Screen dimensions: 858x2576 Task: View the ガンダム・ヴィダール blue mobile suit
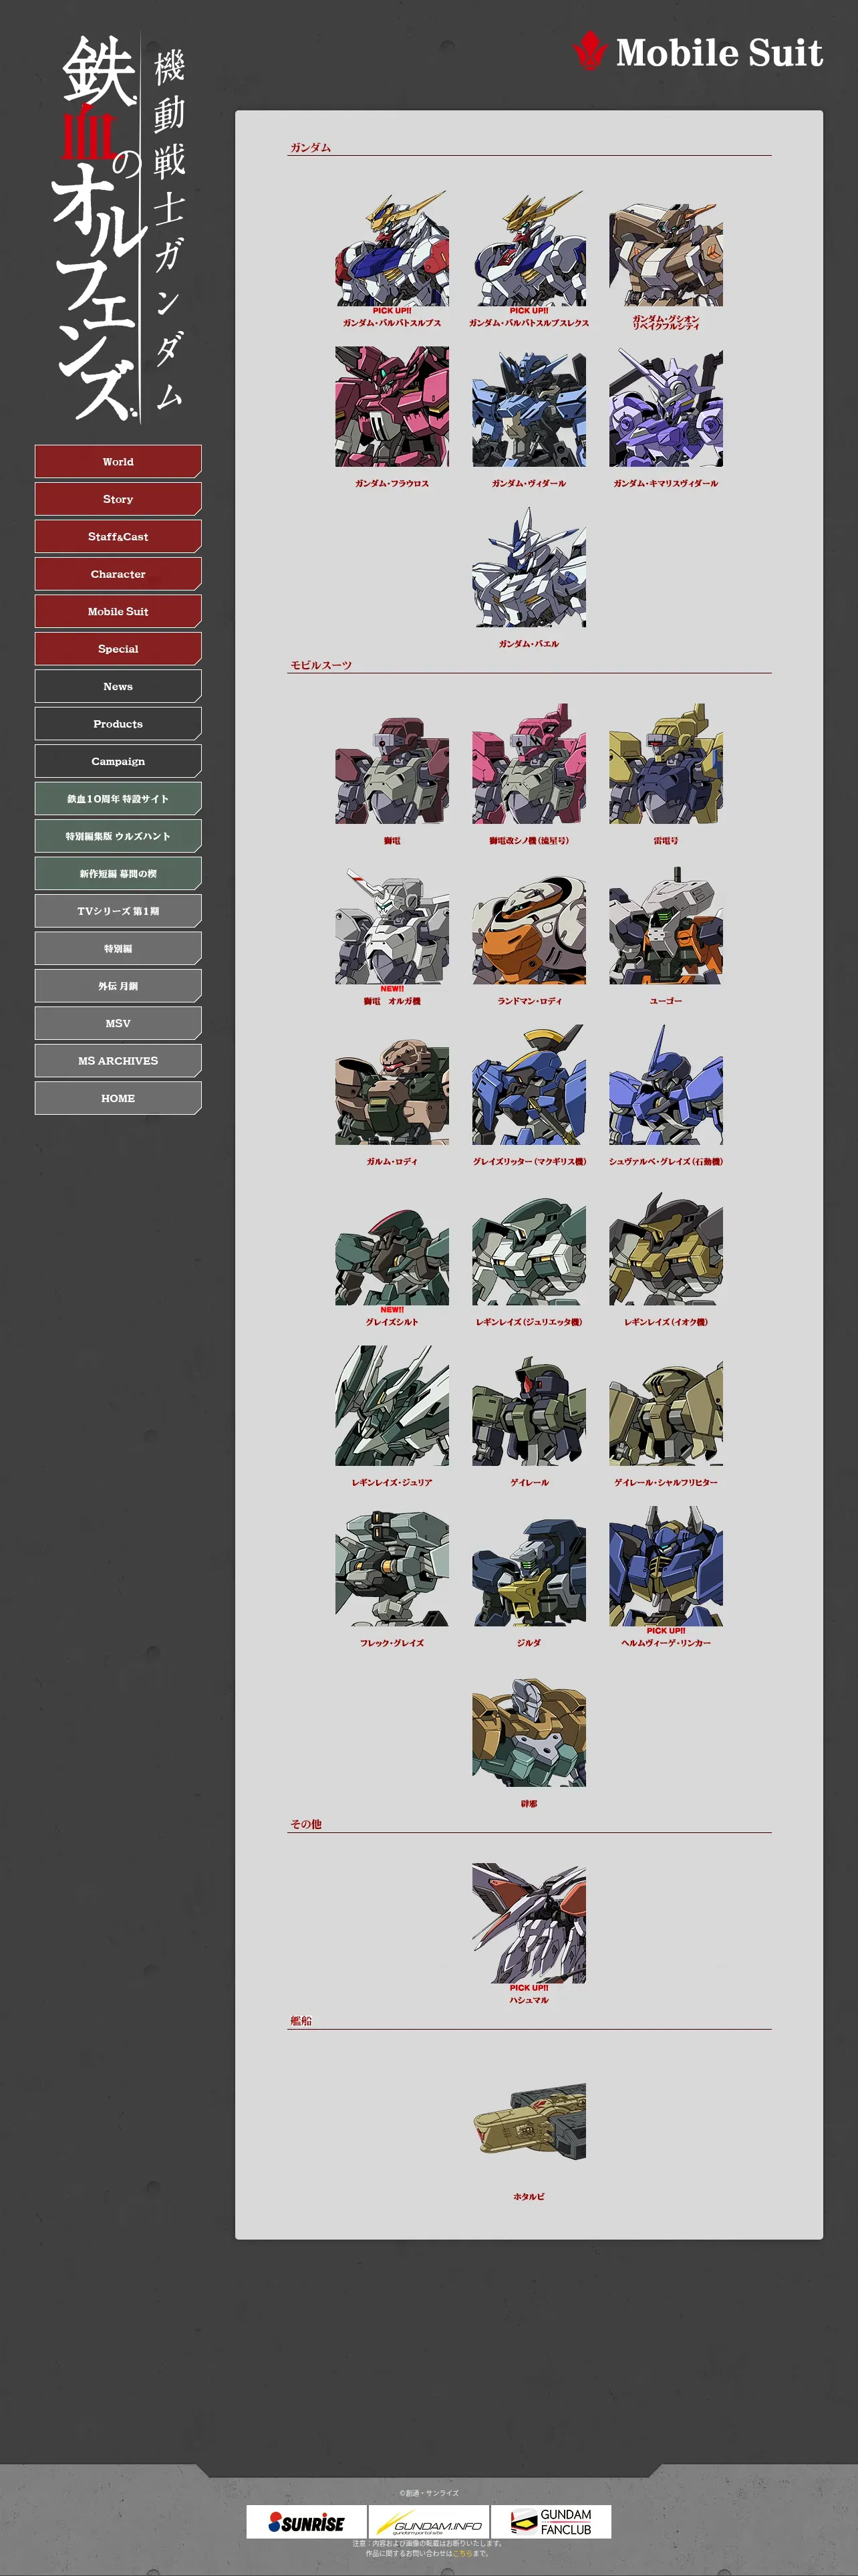(x=529, y=407)
